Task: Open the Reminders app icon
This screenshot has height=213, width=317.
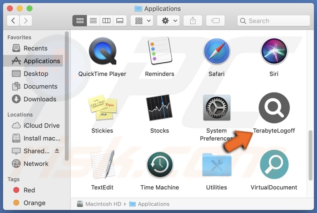Action: point(160,50)
